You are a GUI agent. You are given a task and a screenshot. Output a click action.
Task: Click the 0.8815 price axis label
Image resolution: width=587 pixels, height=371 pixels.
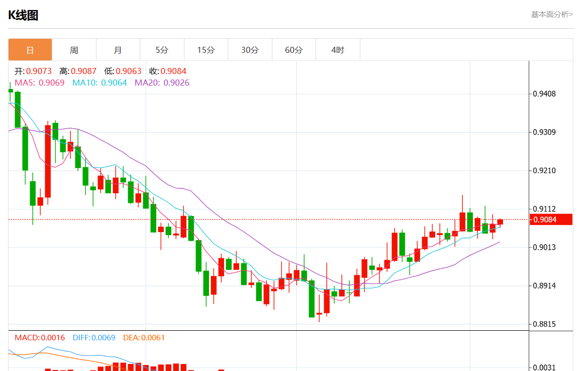click(x=544, y=324)
